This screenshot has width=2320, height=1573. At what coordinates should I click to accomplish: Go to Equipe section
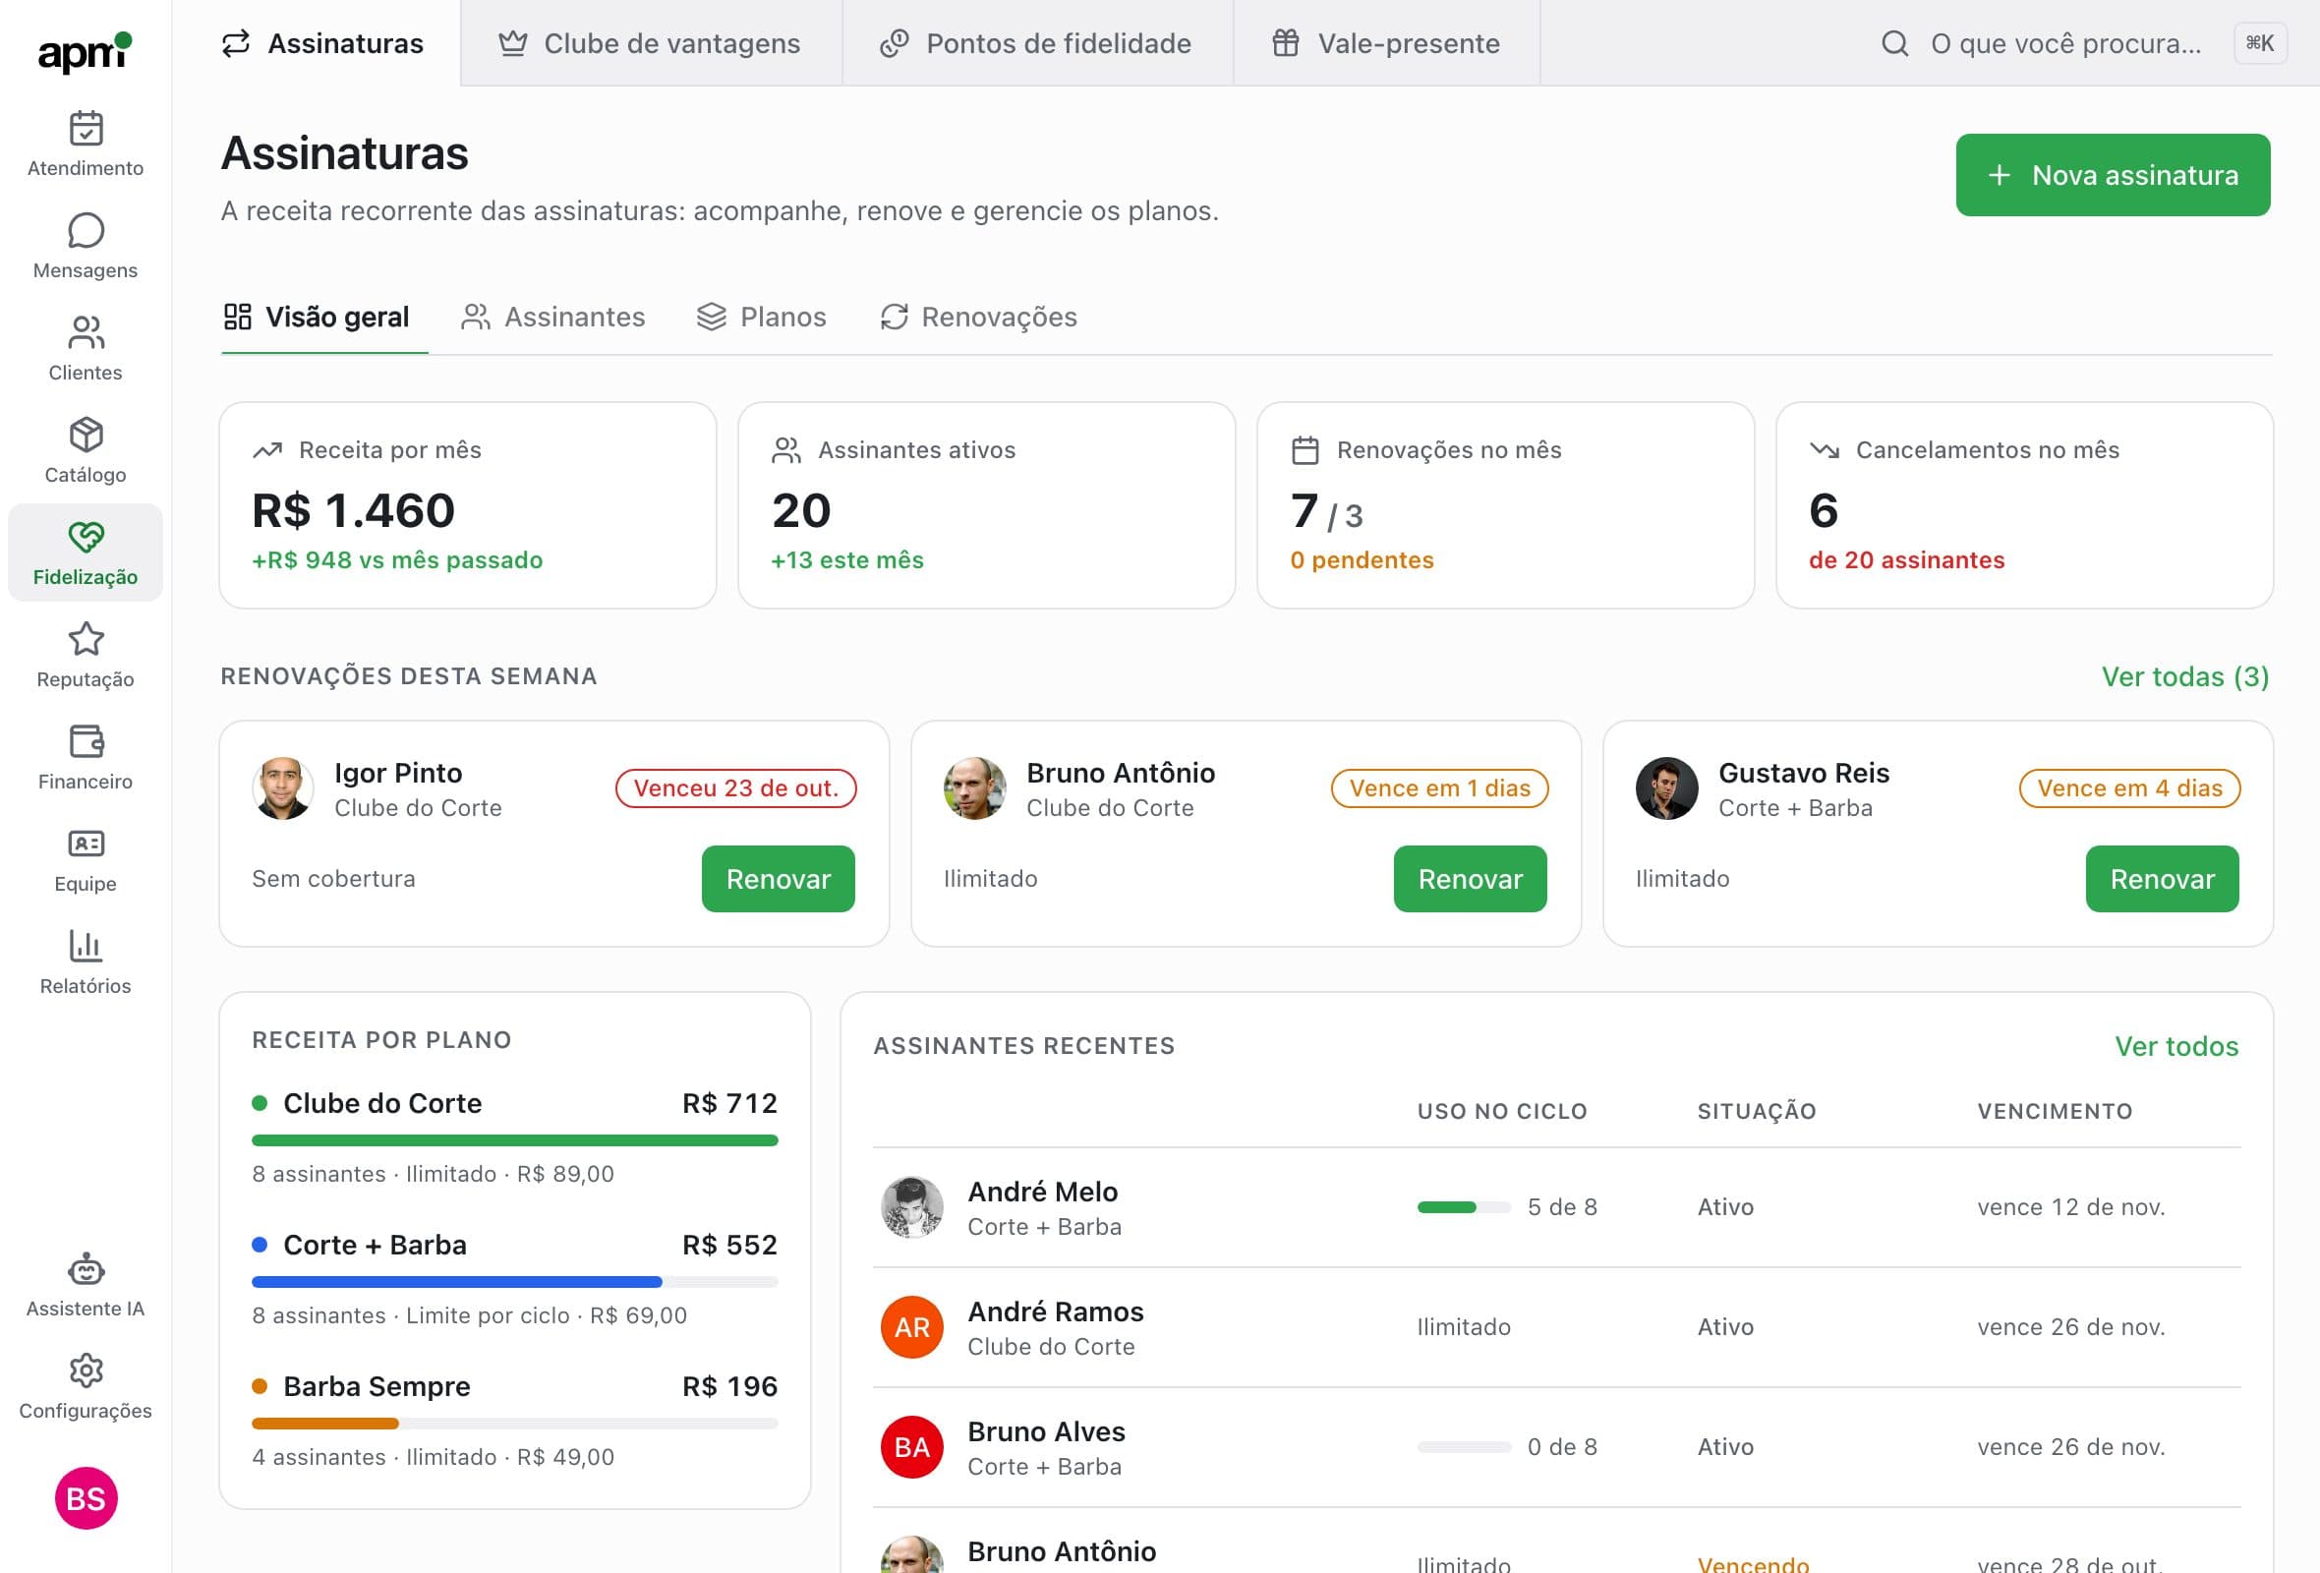point(85,859)
